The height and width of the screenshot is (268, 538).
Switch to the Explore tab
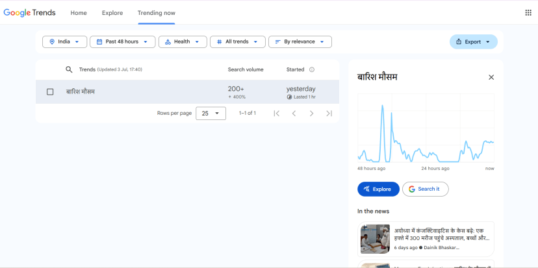[112, 13]
